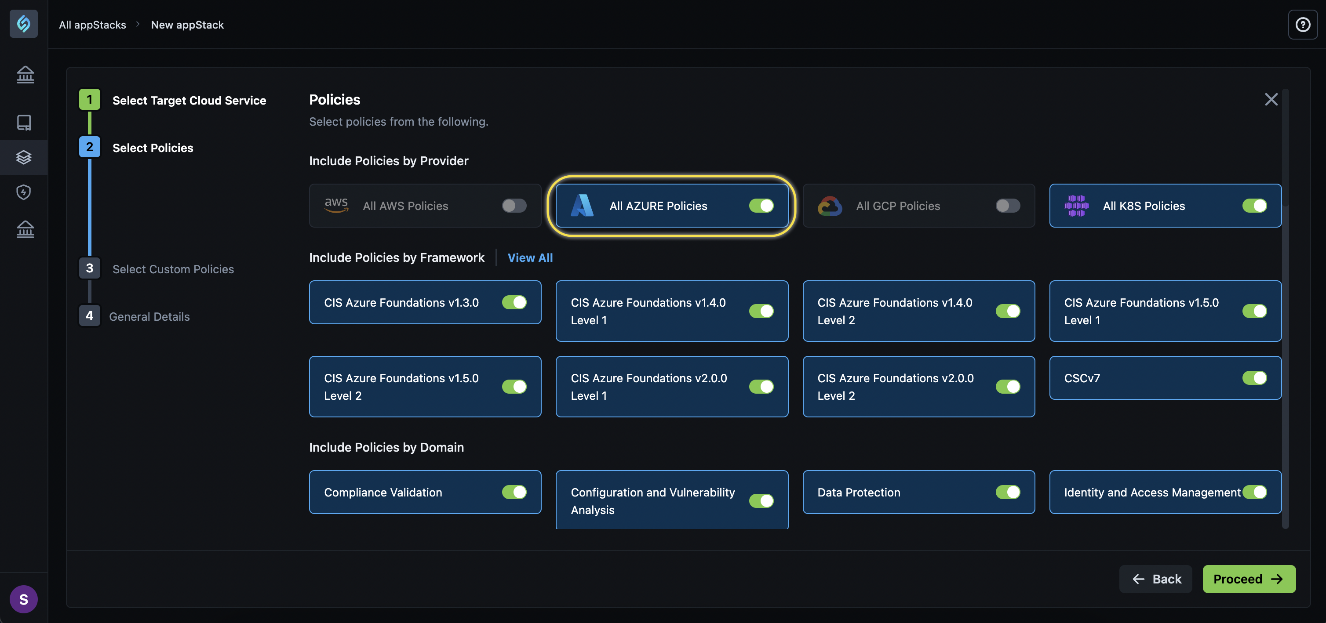
Task: Toggle Identity and Access Management off
Action: pos(1254,492)
